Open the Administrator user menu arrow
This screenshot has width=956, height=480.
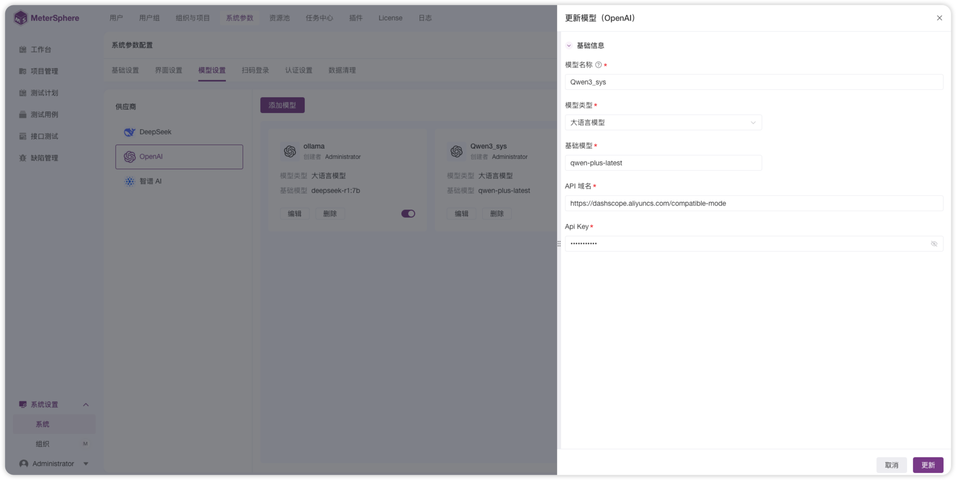(x=86, y=464)
